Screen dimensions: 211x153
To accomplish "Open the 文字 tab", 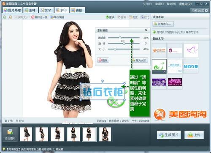I will click(46, 10).
